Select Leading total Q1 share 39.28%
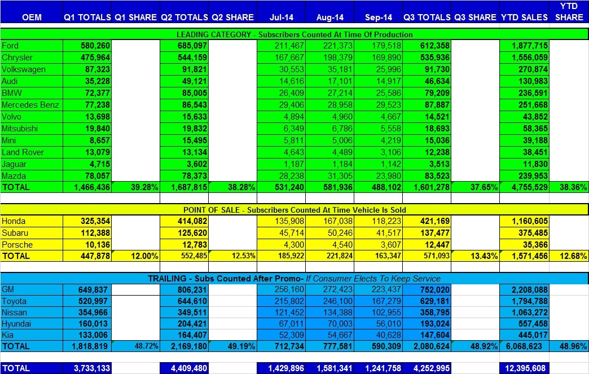Screen dimensions: 589x374 (x=135, y=187)
